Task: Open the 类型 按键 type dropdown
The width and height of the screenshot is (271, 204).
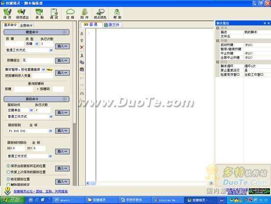Action: [x=37, y=44]
